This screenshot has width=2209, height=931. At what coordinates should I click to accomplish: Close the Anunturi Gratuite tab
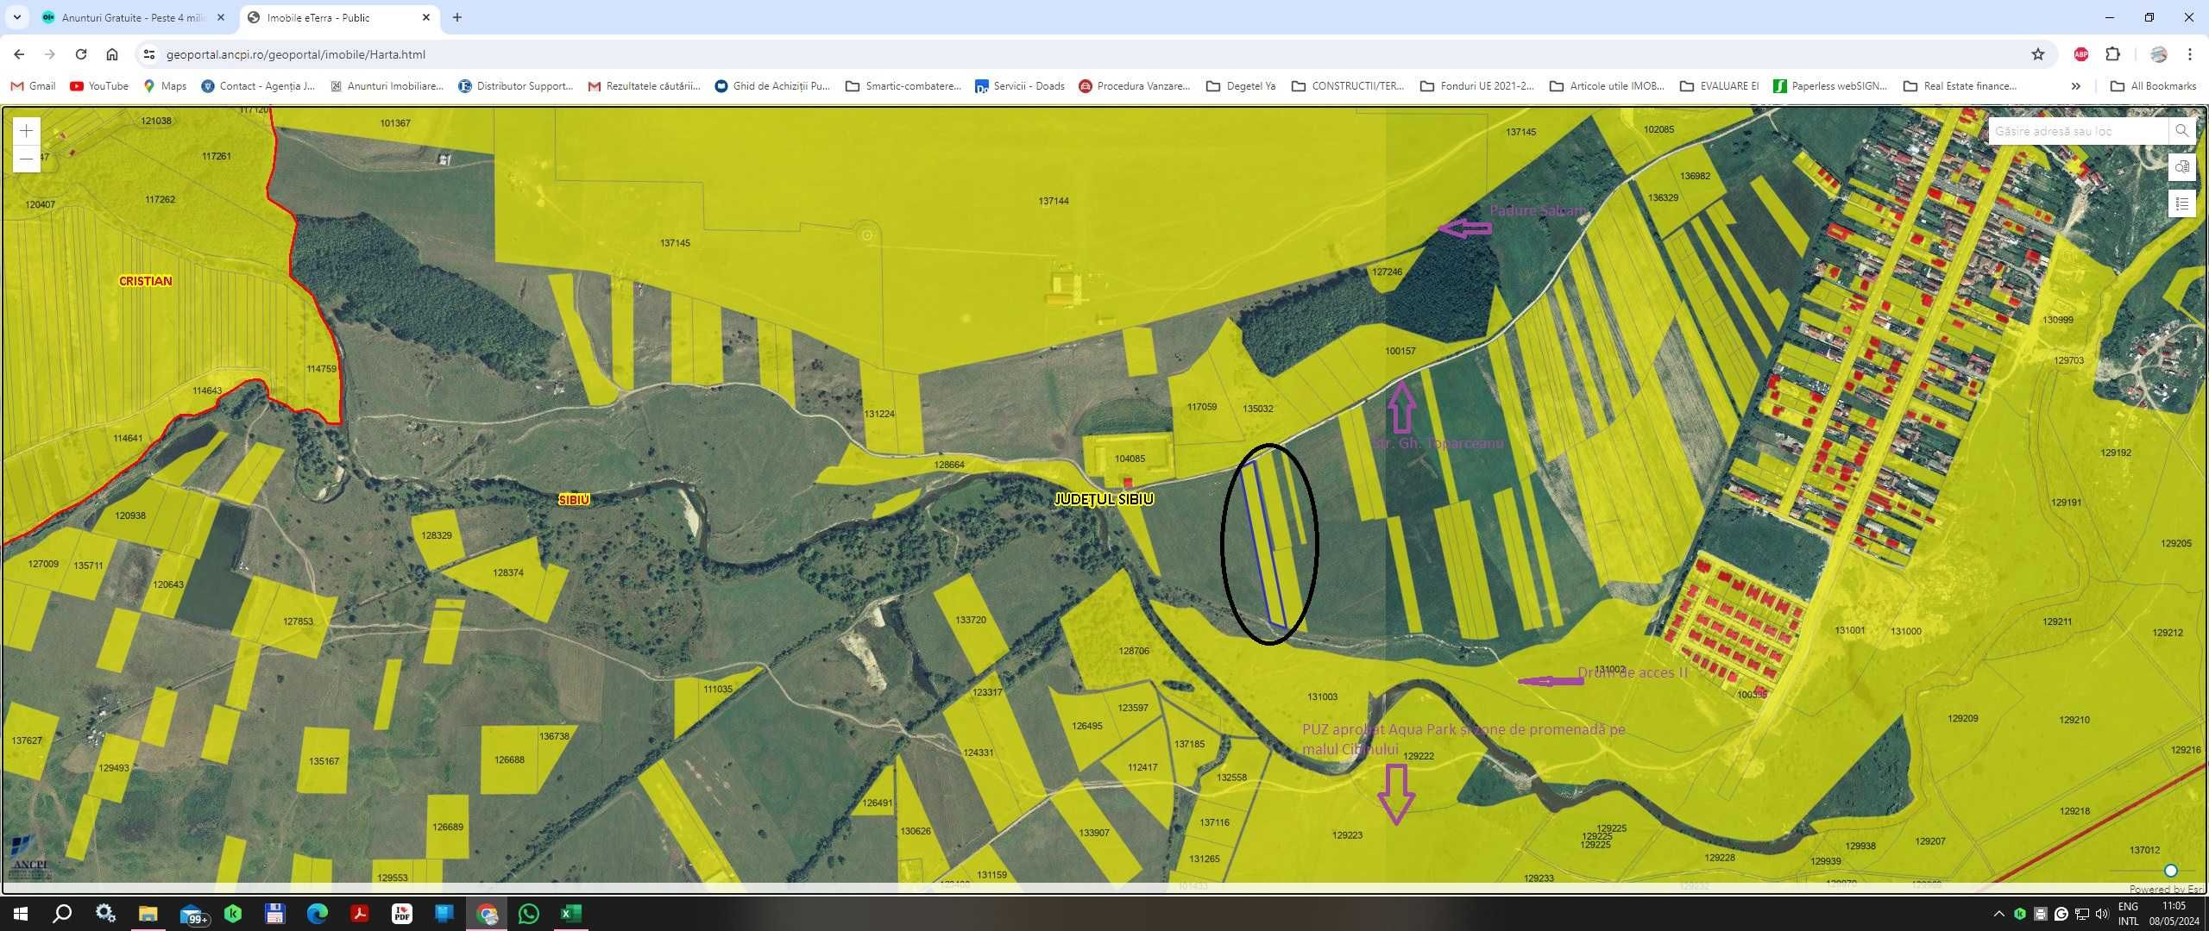click(x=220, y=17)
